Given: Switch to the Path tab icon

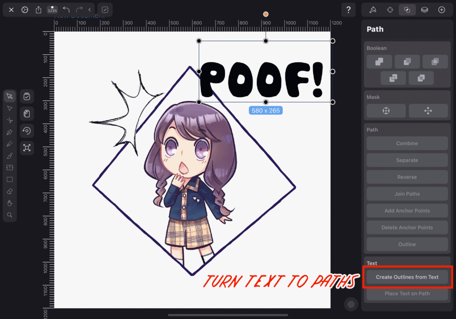Looking at the screenshot, I should pos(407,10).
